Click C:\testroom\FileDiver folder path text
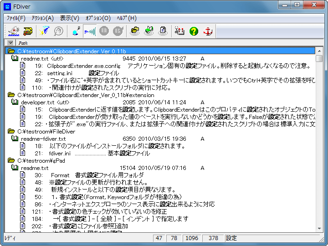This screenshot has width=328, height=246. point(46,132)
